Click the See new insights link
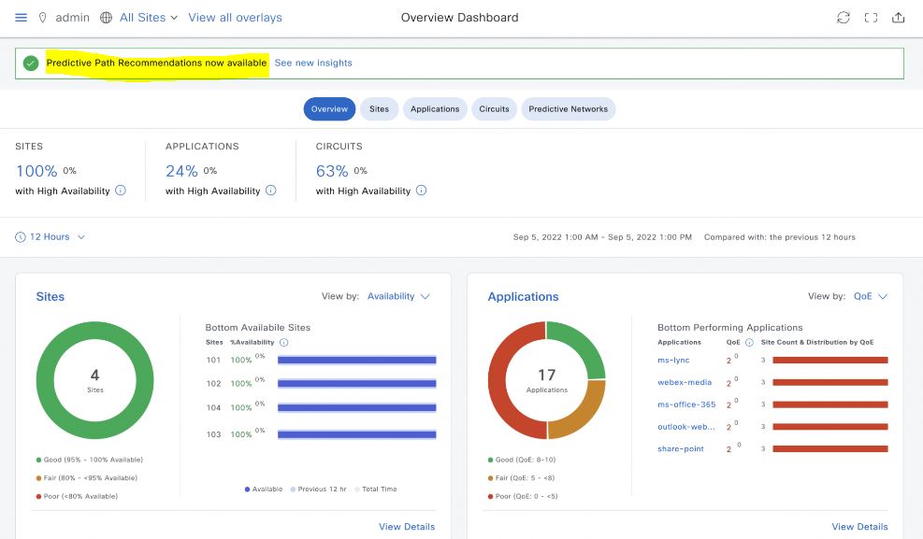The width and height of the screenshot is (923, 539). pyautogui.click(x=313, y=63)
